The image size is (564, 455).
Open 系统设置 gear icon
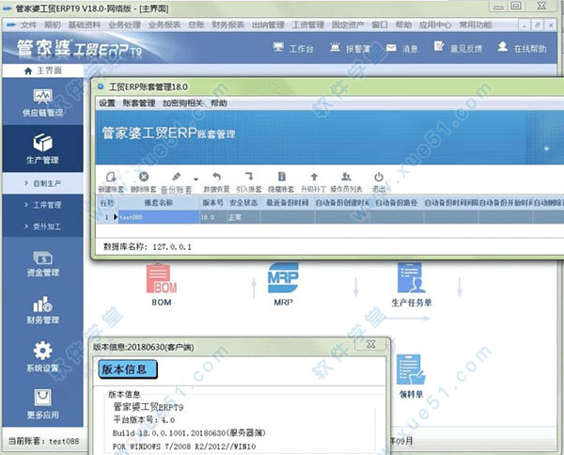tap(43, 351)
